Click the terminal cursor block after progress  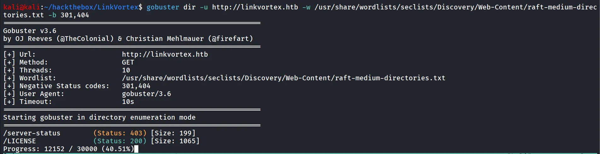point(136,149)
